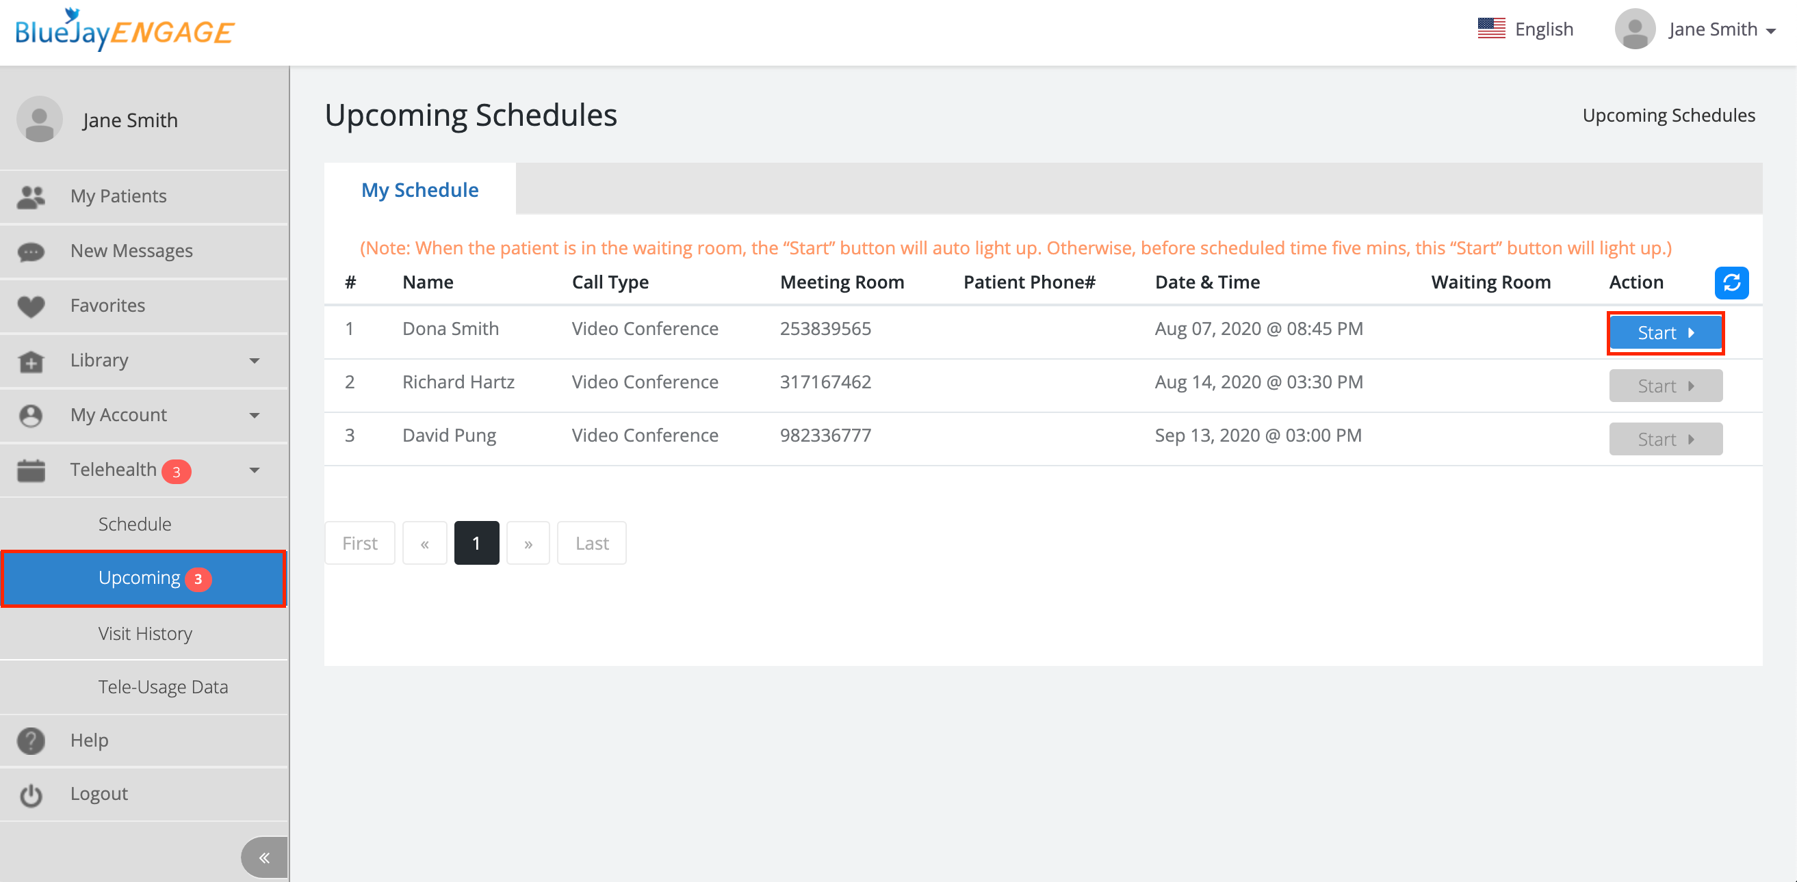The height and width of the screenshot is (882, 1797).
Task: Click the Telehealth calendar icon
Action: (31, 470)
